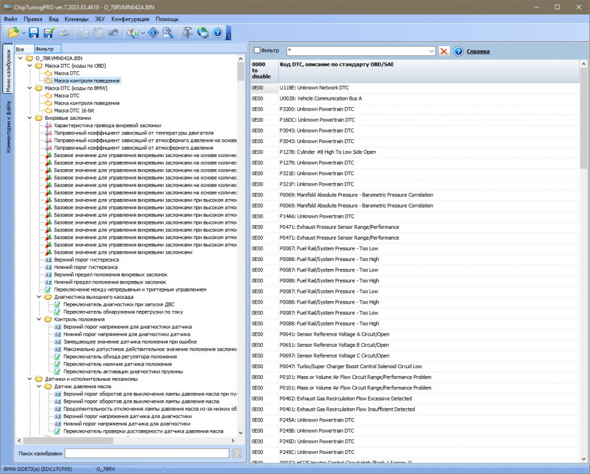The width and height of the screenshot is (590, 474).
Task: Click the globe with monitor icon
Action: coord(203,33)
